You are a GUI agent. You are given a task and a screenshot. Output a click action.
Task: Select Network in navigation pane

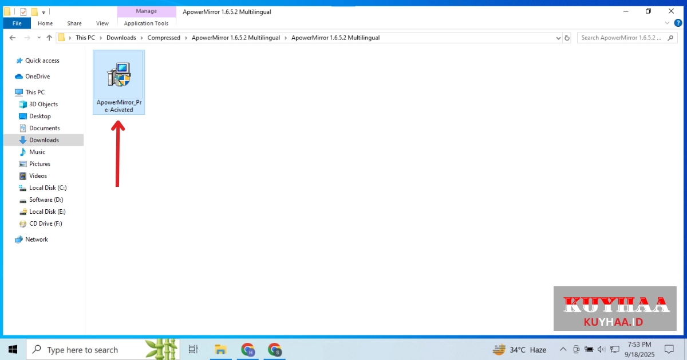31,239
